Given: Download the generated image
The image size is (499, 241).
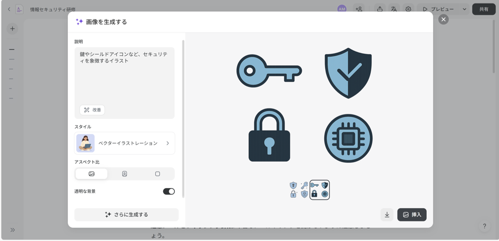Looking at the screenshot, I should (x=387, y=214).
